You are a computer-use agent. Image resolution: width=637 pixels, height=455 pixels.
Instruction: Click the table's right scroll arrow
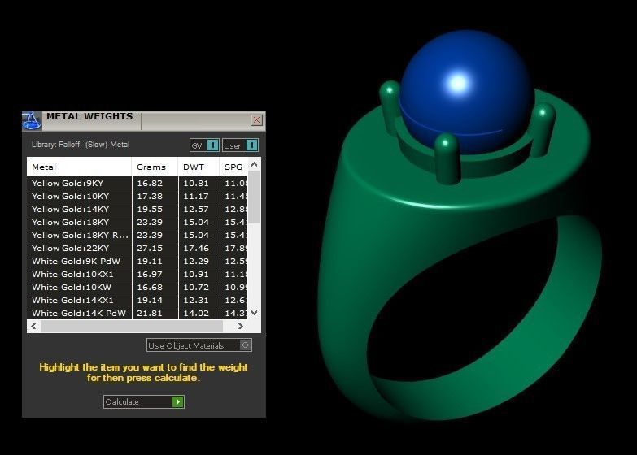coord(241,326)
